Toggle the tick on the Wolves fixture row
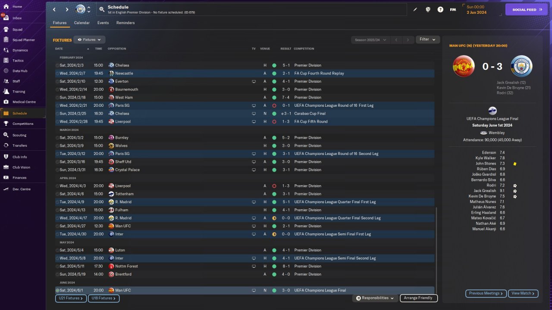The image size is (552, 310). (57, 146)
